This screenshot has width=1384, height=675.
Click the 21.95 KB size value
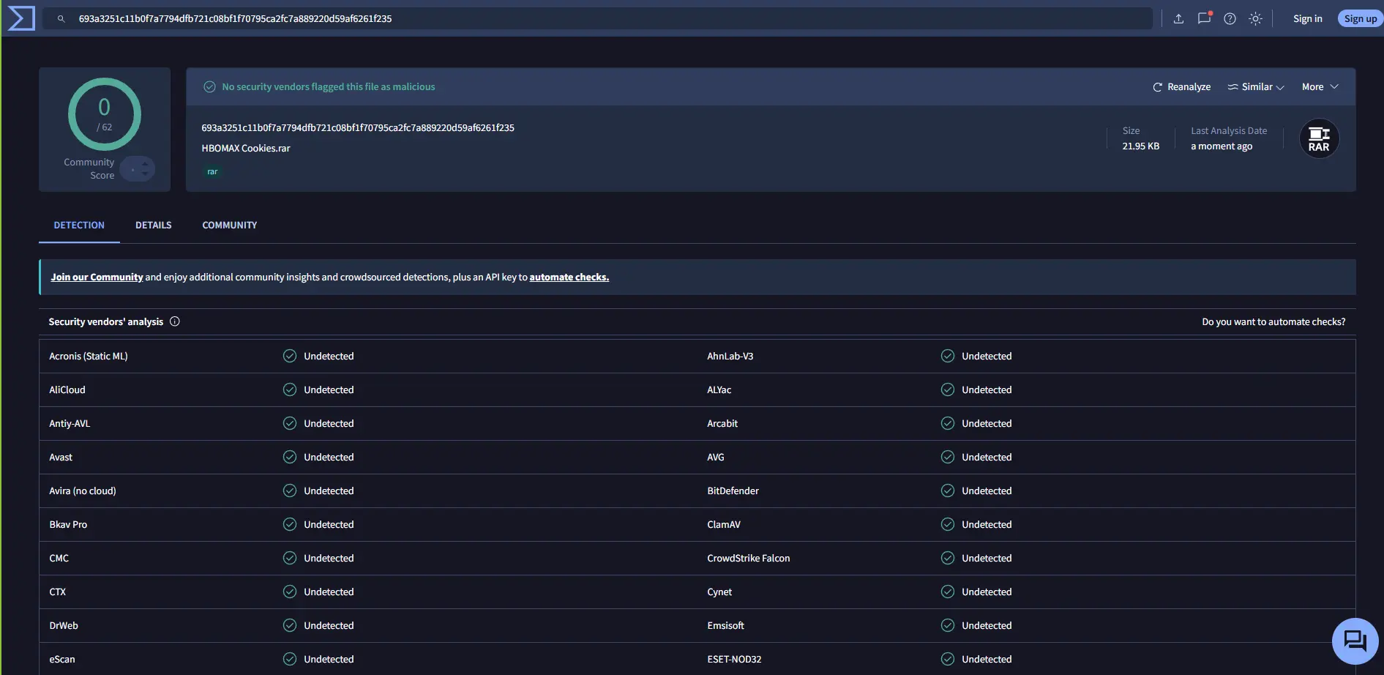(1140, 146)
